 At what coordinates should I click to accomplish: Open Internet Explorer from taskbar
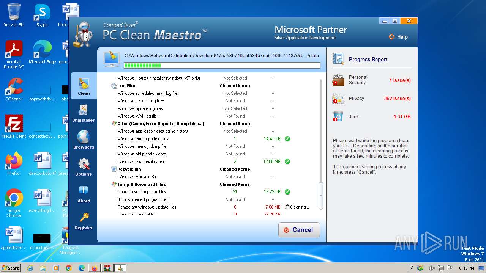tap(30, 268)
